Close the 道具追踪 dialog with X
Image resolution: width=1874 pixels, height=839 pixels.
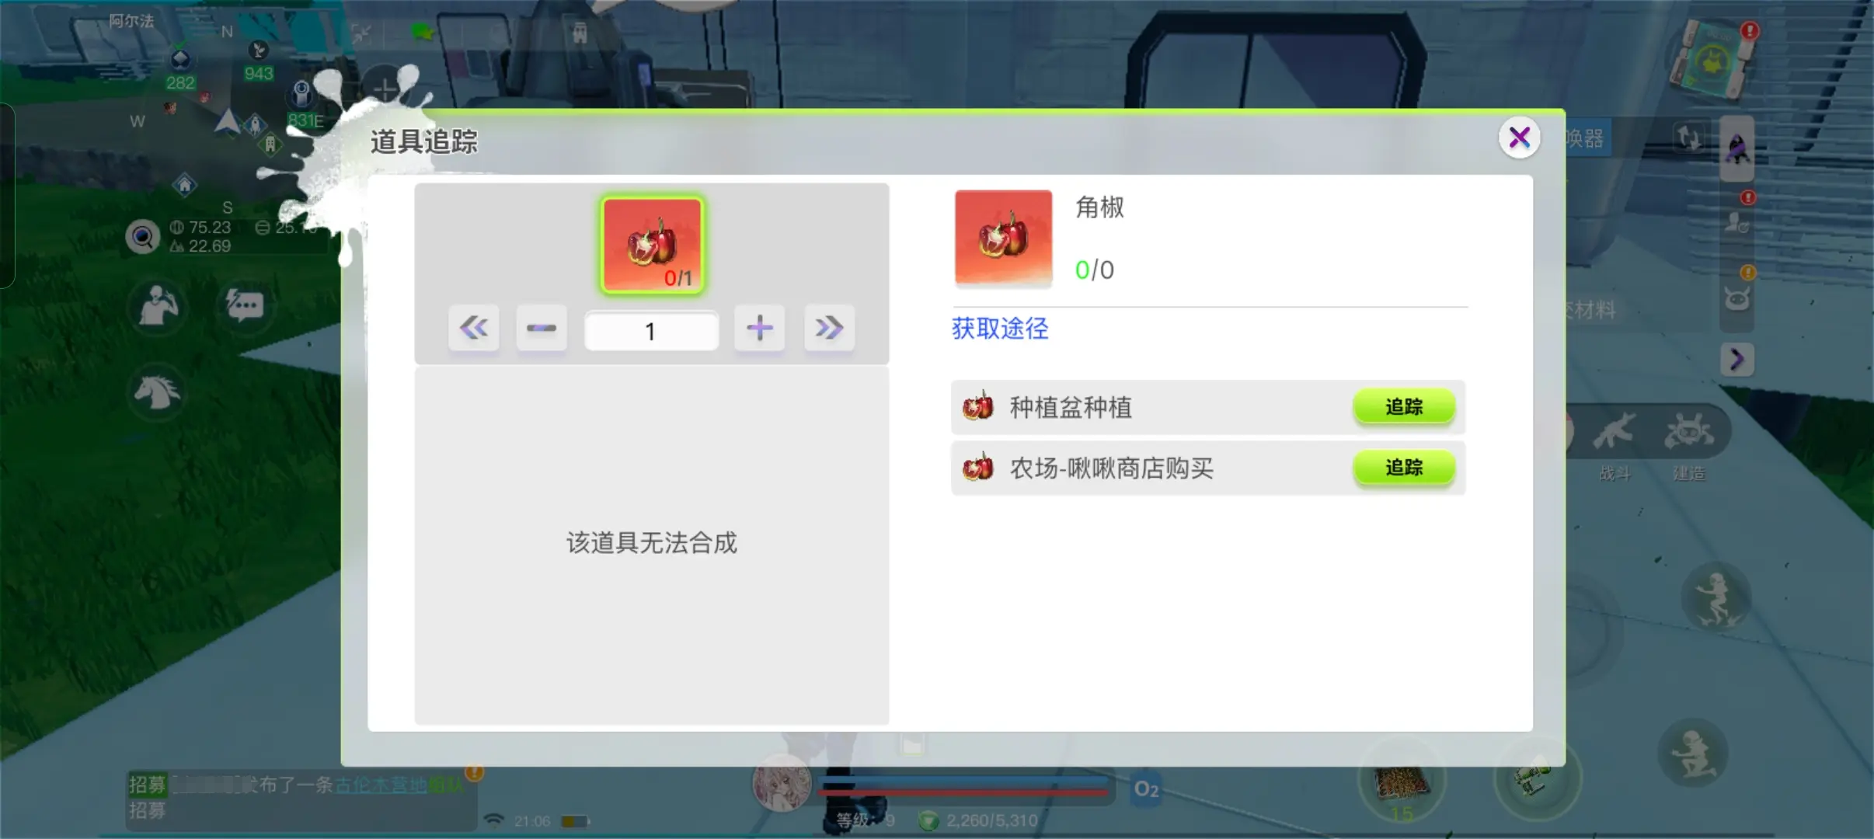1519,138
